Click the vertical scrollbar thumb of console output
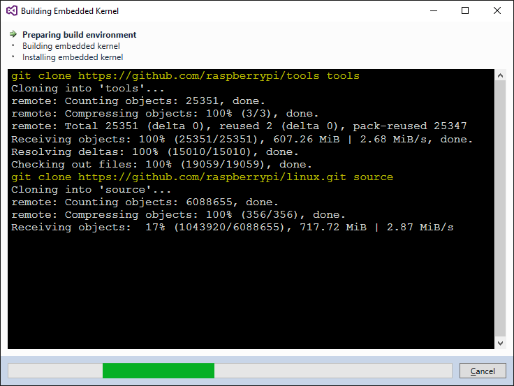 click(500, 209)
